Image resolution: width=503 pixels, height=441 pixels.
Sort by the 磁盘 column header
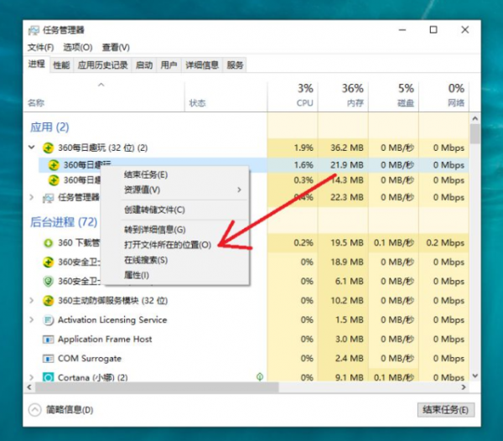tap(394, 96)
